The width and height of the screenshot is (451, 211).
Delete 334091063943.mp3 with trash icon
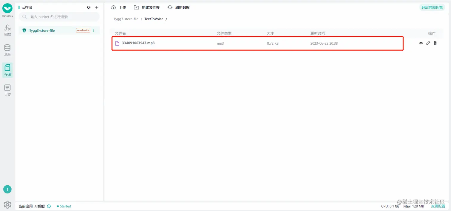click(x=435, y=43)
